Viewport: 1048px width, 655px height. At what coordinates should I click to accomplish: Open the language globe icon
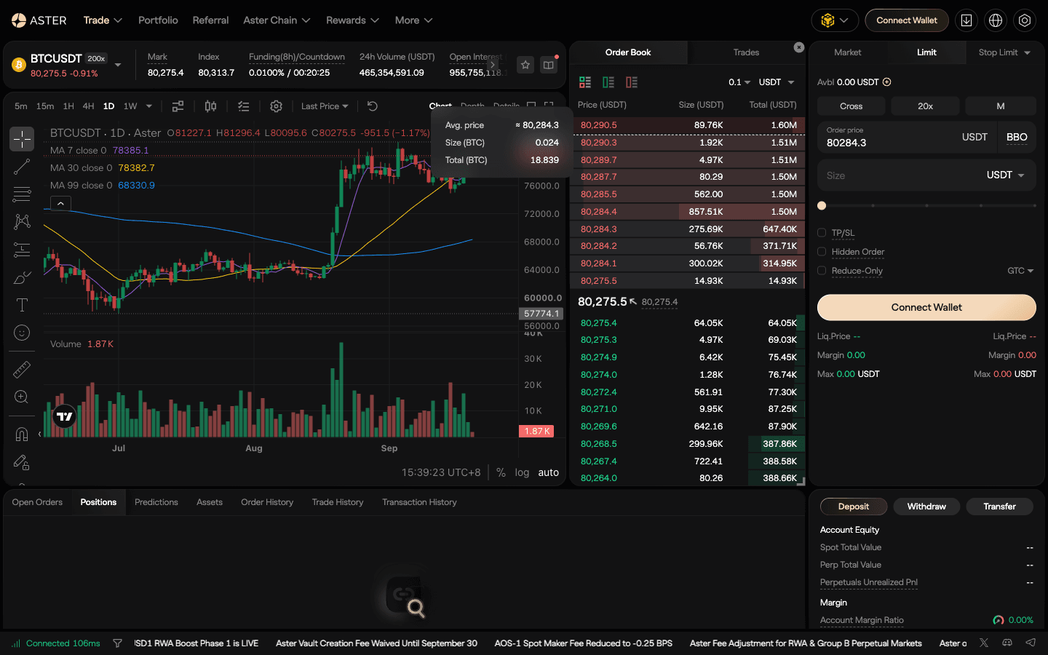click(996, 20)
